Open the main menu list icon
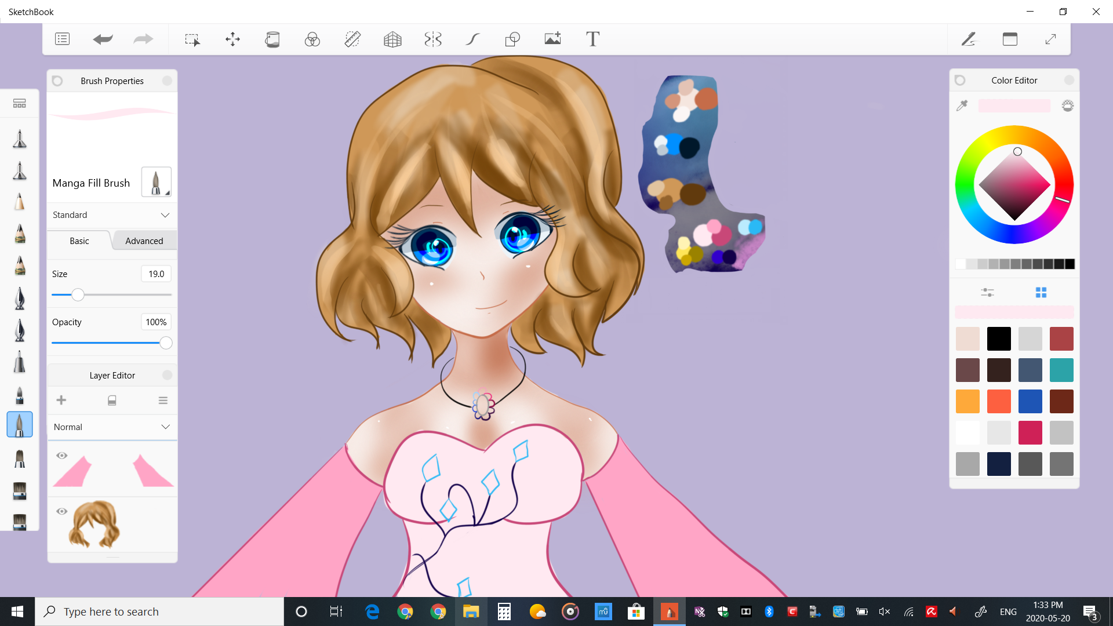Viewport: 1113px width, 626px height. coord(62,39)
